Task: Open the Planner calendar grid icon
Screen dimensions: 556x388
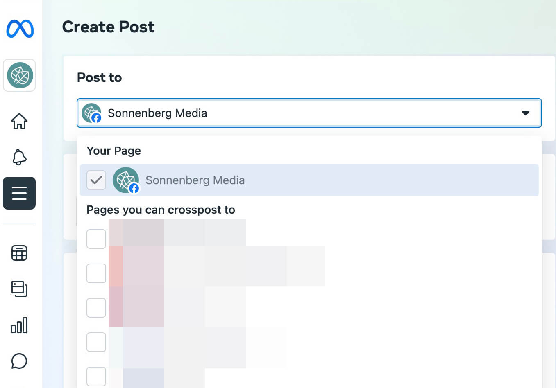Action: tap(19, 253)
